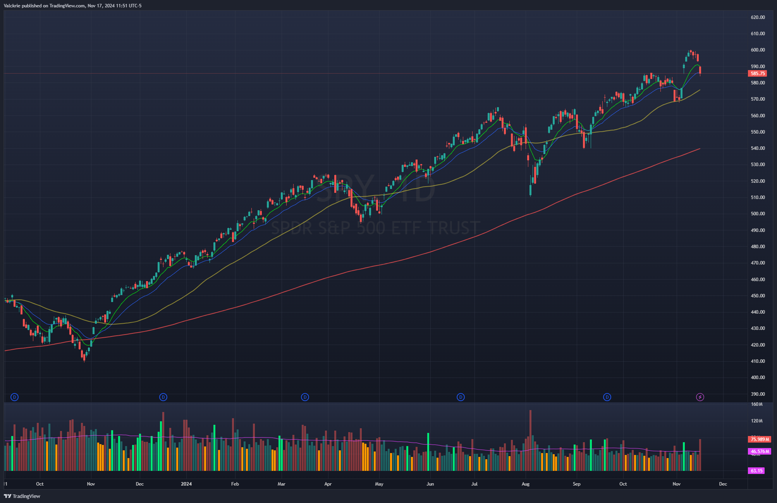Click the 2024 label on the time axis
This screenshot has height=503, width=777.
[x=186, y=484]
